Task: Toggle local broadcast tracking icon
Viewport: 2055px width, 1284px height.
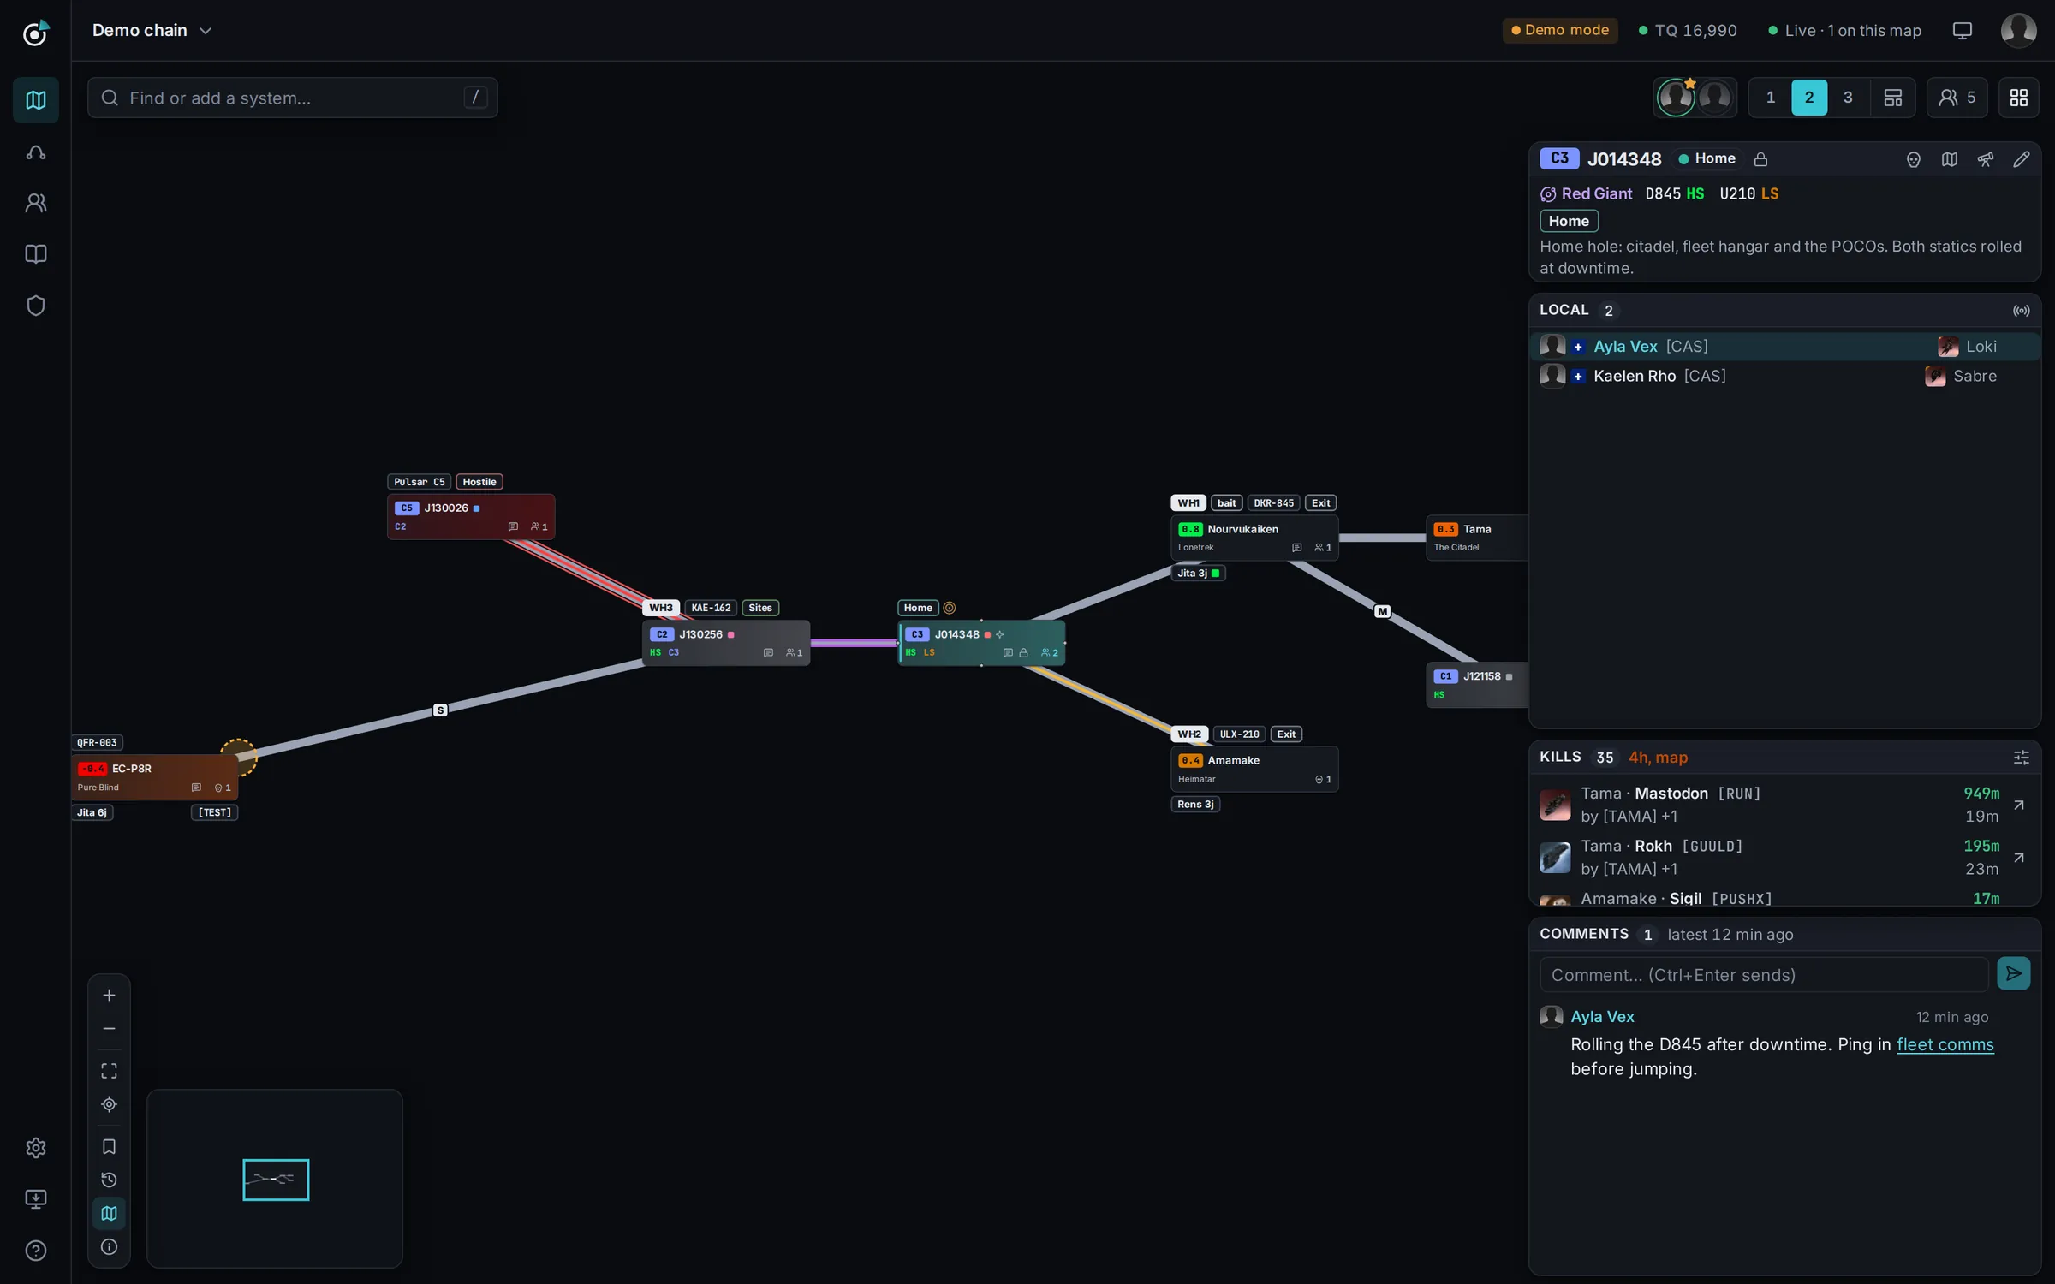Action: tap(2022, 311)
